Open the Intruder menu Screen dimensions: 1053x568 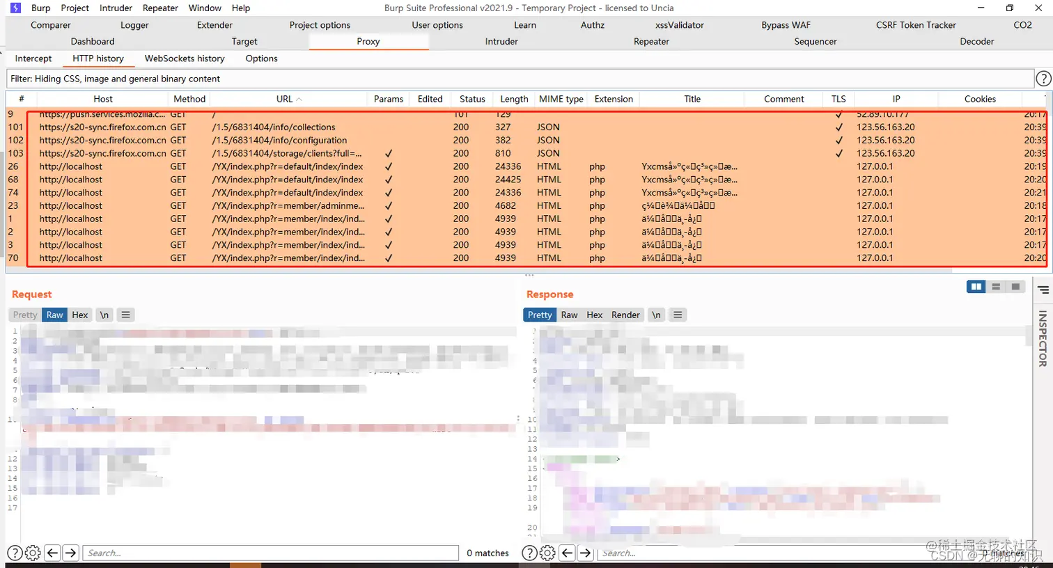pos(116,8)
